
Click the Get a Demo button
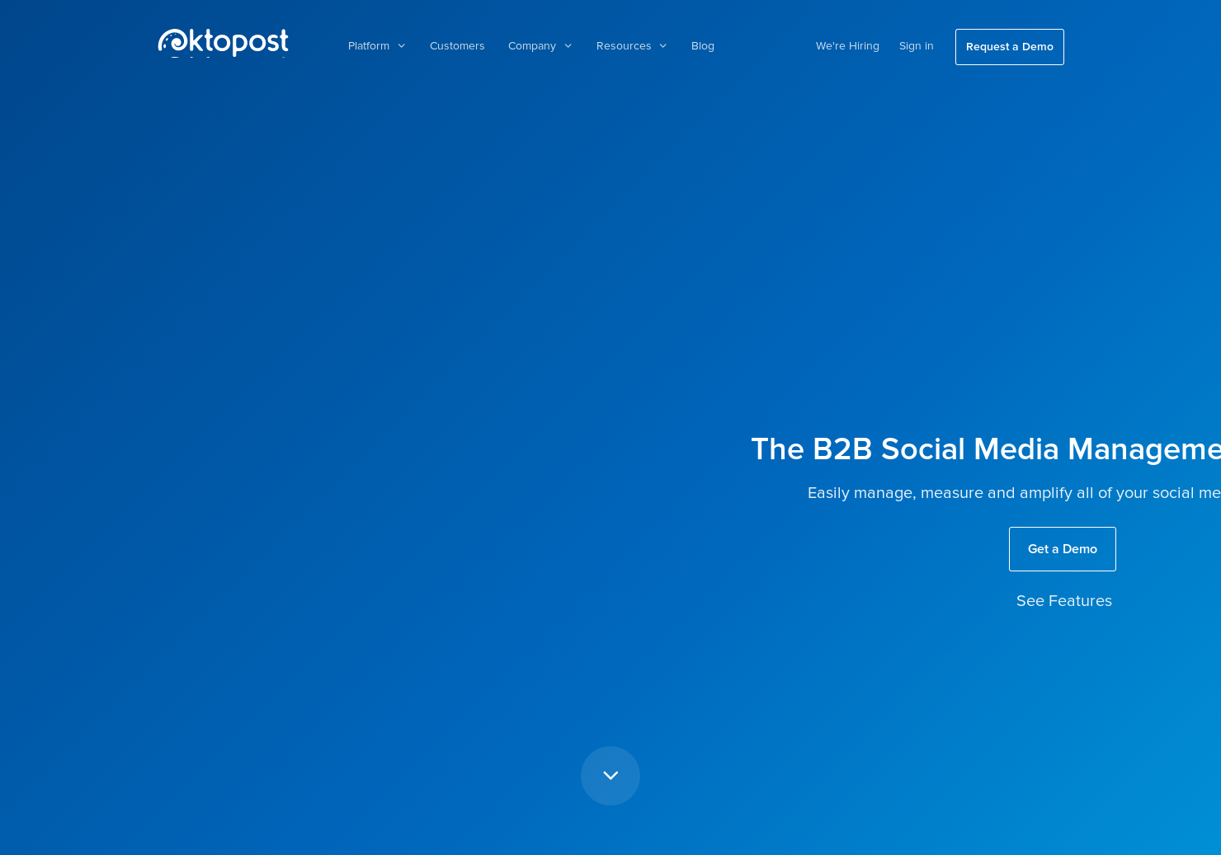tap(1063, 549)
